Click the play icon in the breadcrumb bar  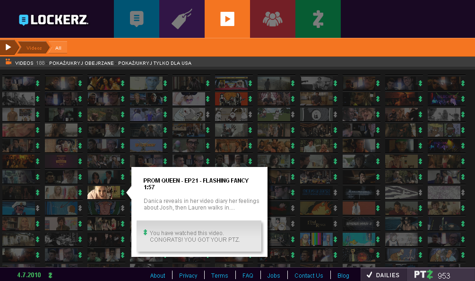(8, 47)
